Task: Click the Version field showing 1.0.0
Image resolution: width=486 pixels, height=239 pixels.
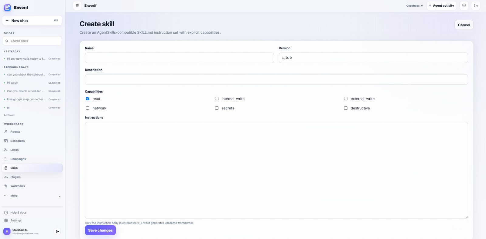Action: pos(373,58)
